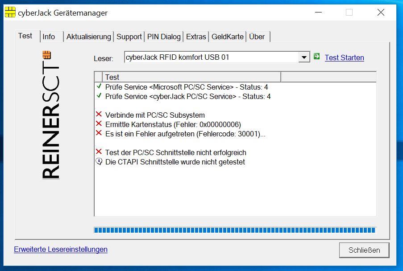The image size is (403, 271).
Task: Close the cyberJack Gerätemanager window
Action: coord(381,12)
